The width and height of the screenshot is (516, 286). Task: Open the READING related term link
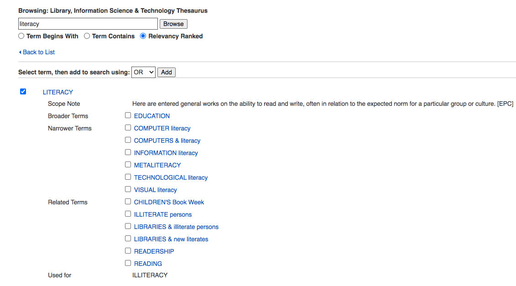click(148, 264)
